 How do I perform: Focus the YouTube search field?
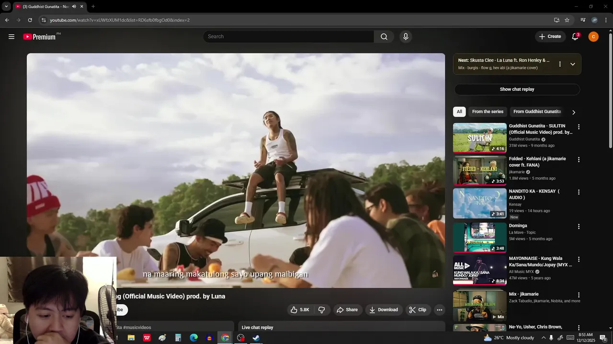[289, 37]
